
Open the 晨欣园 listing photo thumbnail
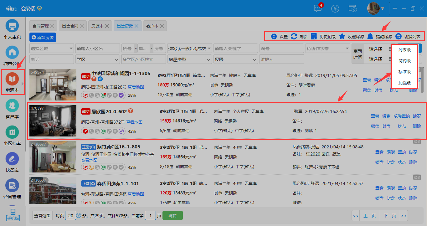(53, 121)
